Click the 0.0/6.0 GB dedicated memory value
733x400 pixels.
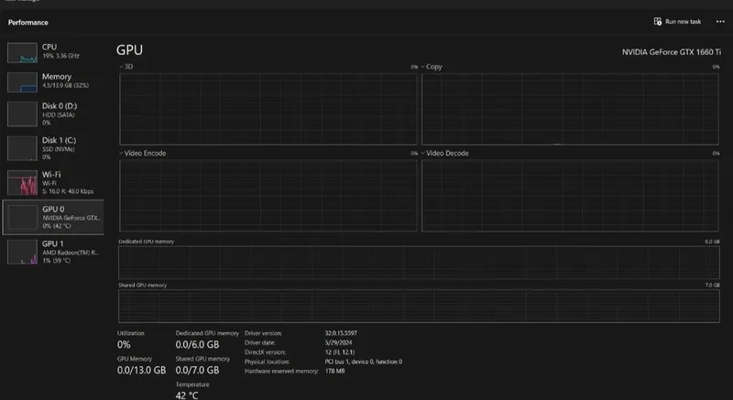pyautogui.click(x=197, y=345)
